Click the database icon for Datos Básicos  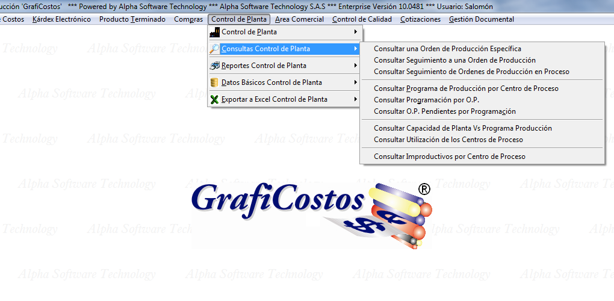pyautogui.click(x=215, y=82)
